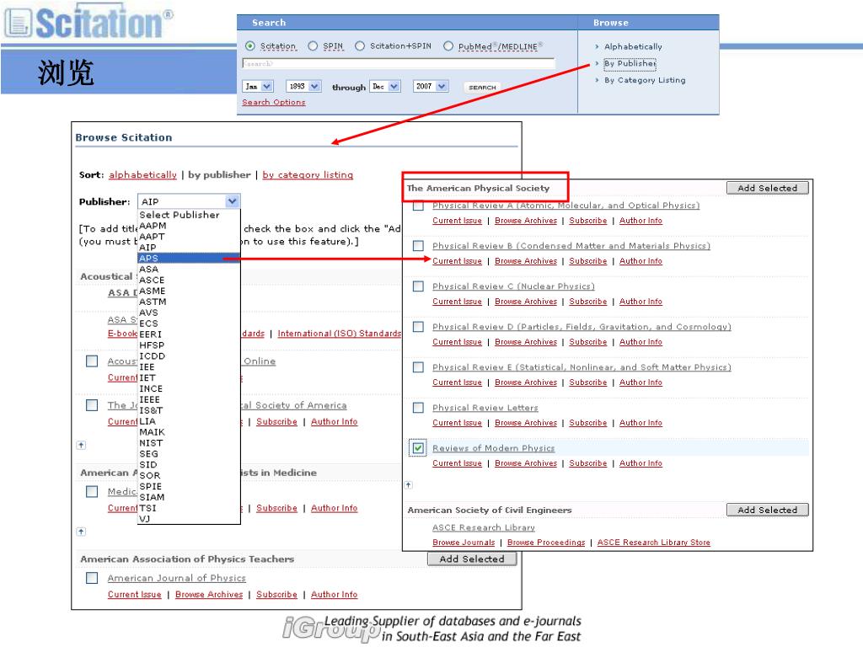The image size is (863, 647).
Task: Open Browse Journals link under ASCE
Action: (464, 543)
